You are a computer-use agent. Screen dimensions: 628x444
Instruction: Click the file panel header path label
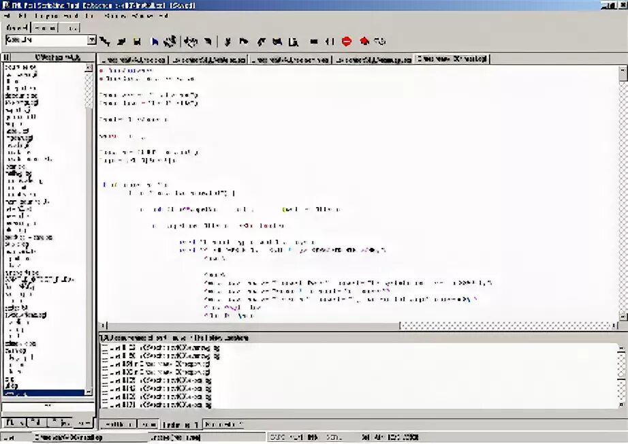click(x=57, y=58)
